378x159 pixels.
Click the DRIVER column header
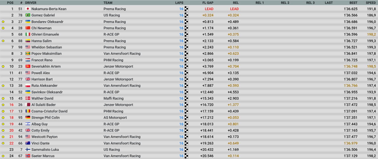click(x=31, y=3)
